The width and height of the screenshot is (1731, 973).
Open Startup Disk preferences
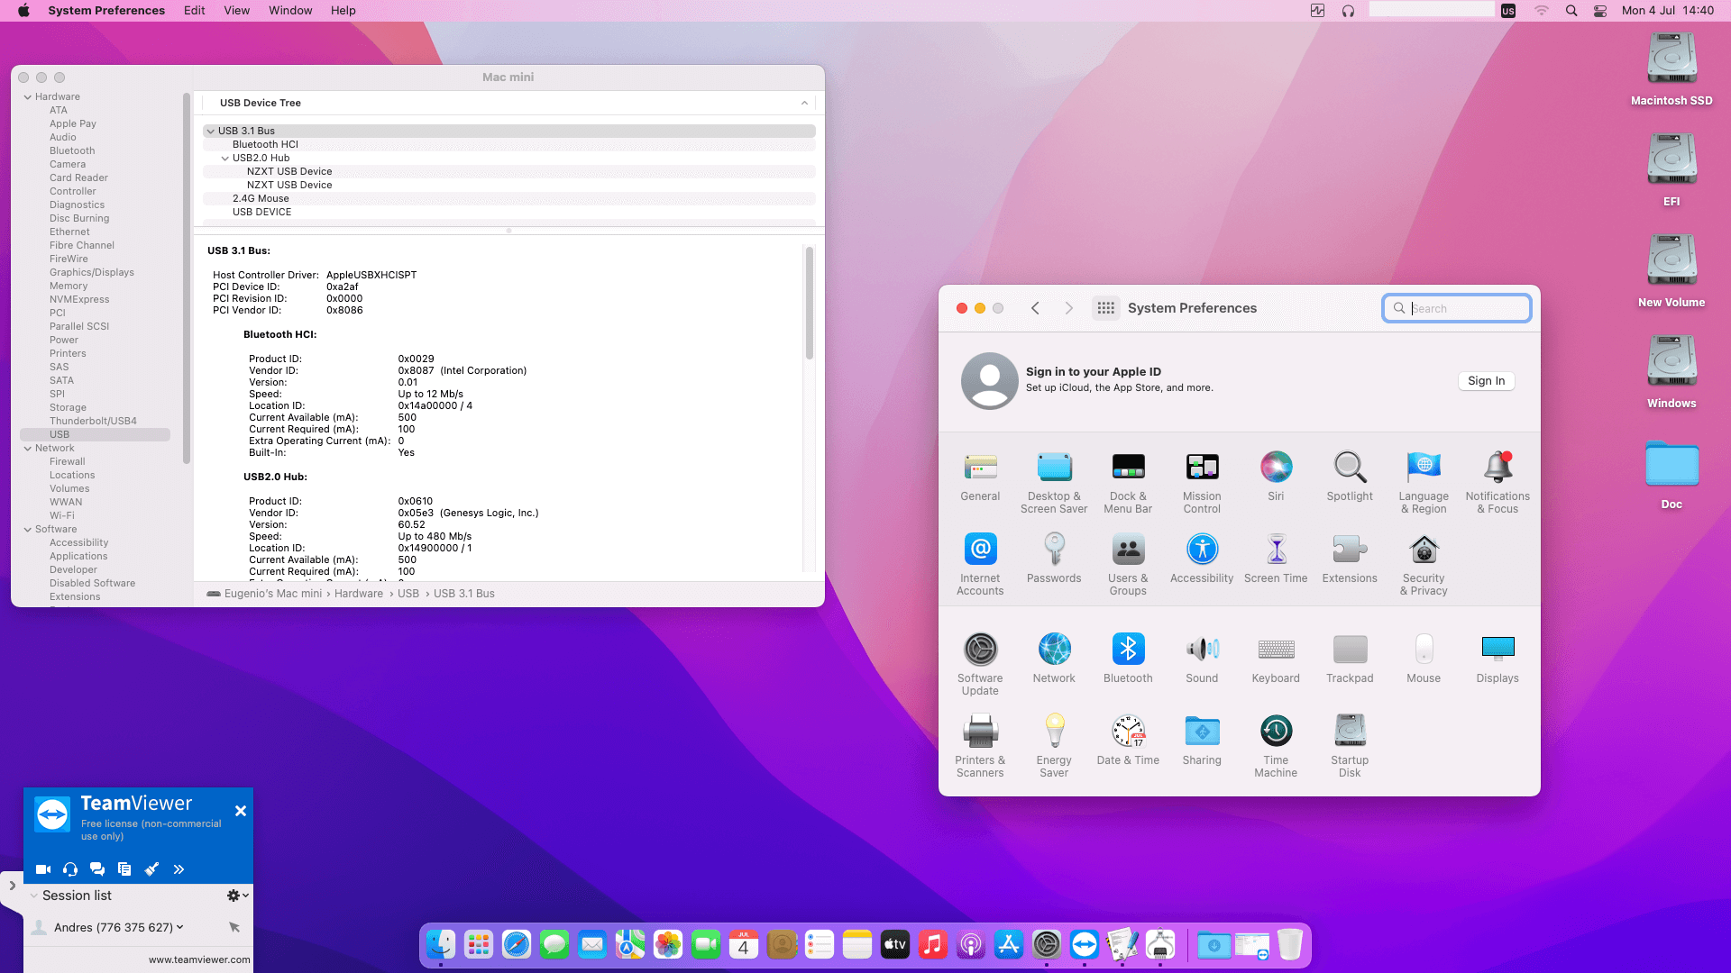pyautogui.click(x=1350, y=747)
